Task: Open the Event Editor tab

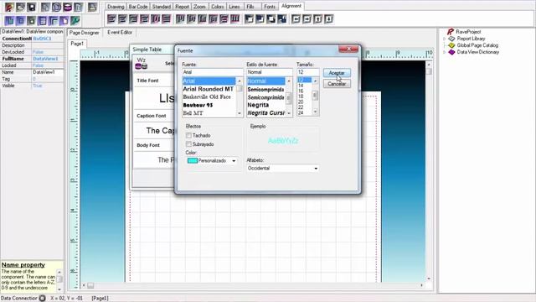Action: 120,32
